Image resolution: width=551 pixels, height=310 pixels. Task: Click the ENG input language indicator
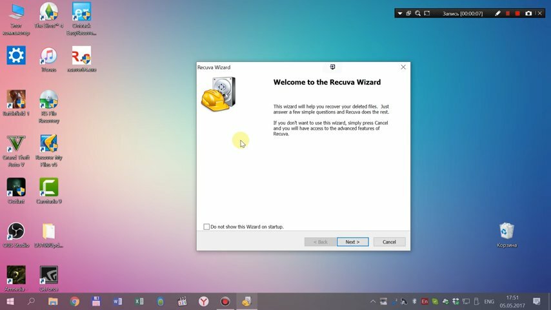click(x=489, y=302)
